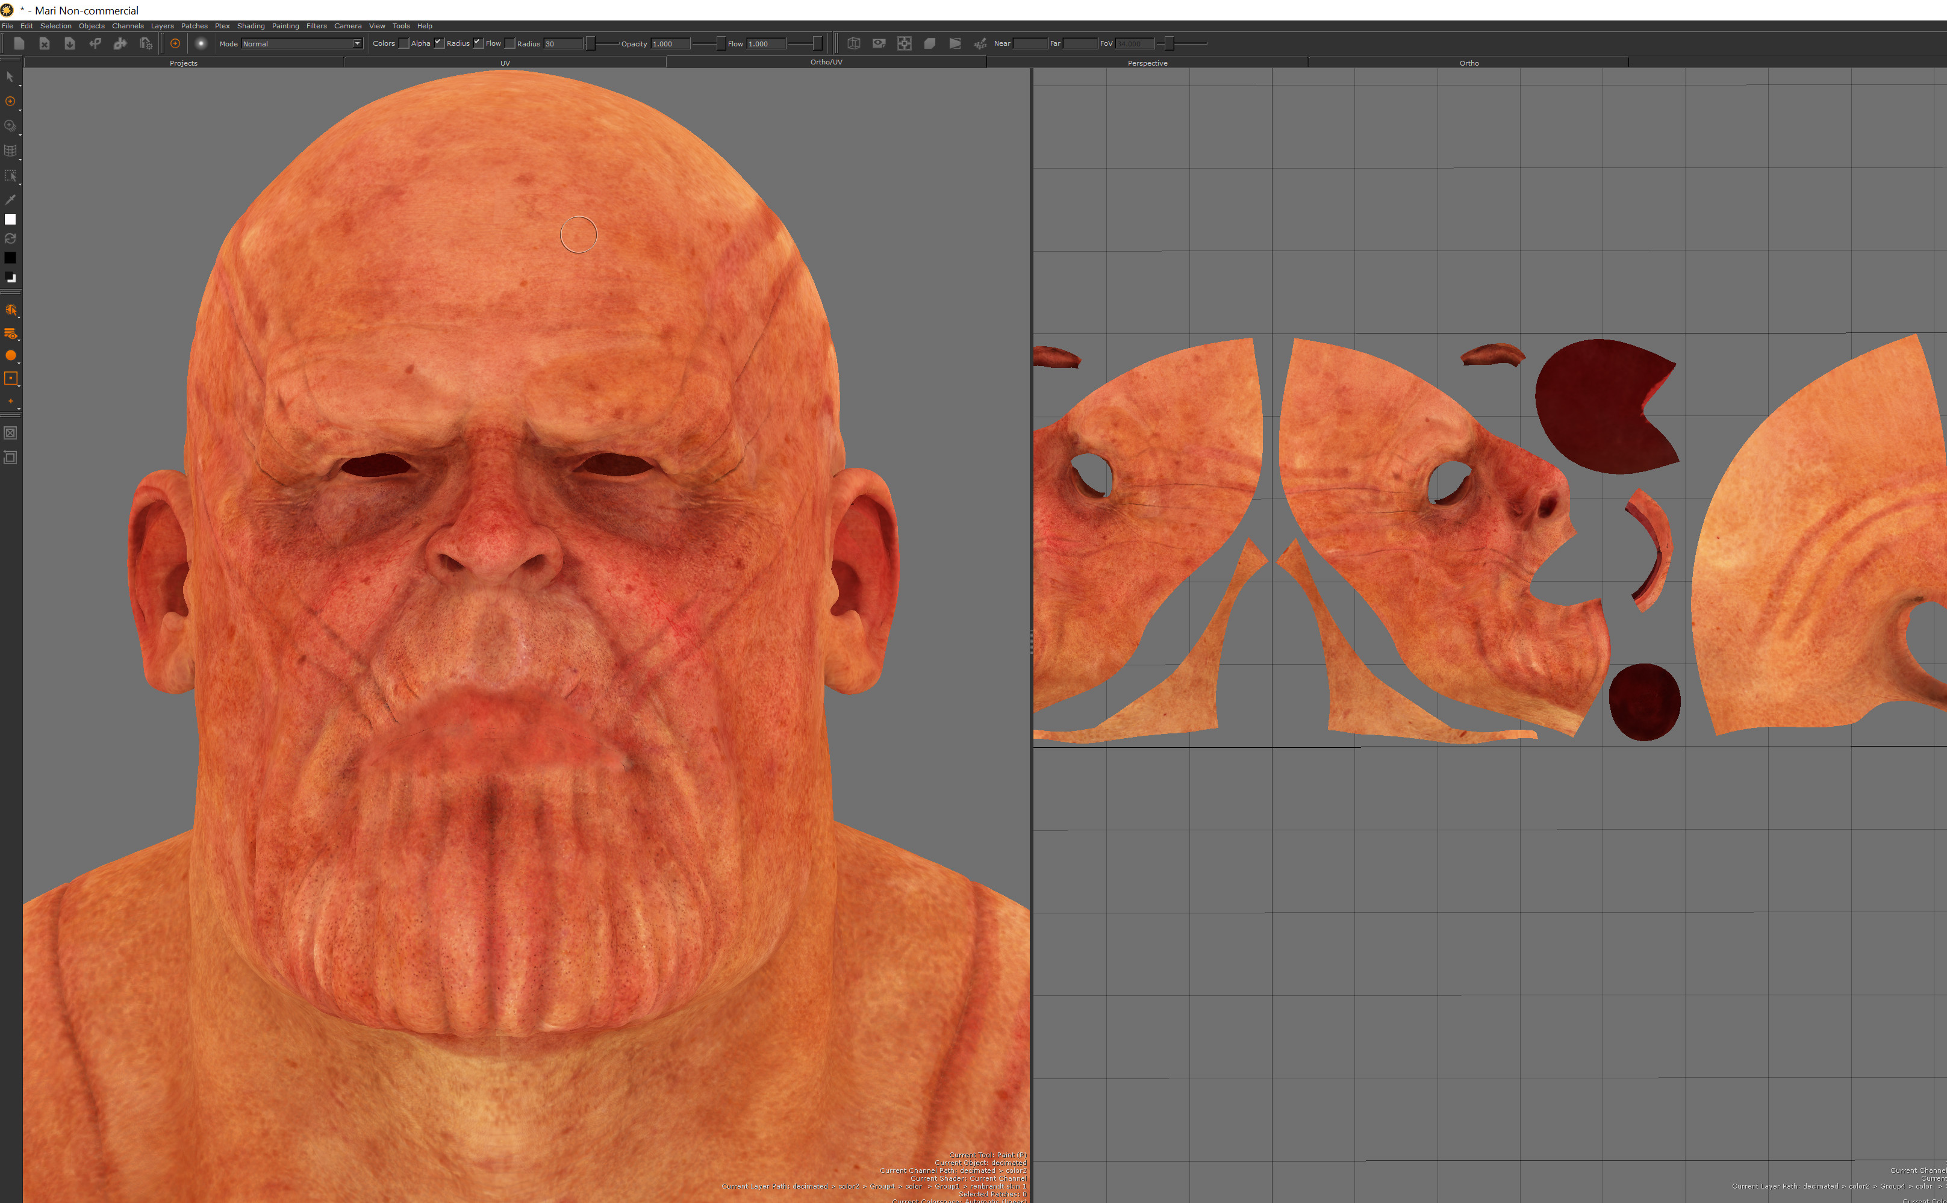Expand the eye stack icon flyout arrow
Viewport: 1947px width, 1203px height.
[19, 341]
